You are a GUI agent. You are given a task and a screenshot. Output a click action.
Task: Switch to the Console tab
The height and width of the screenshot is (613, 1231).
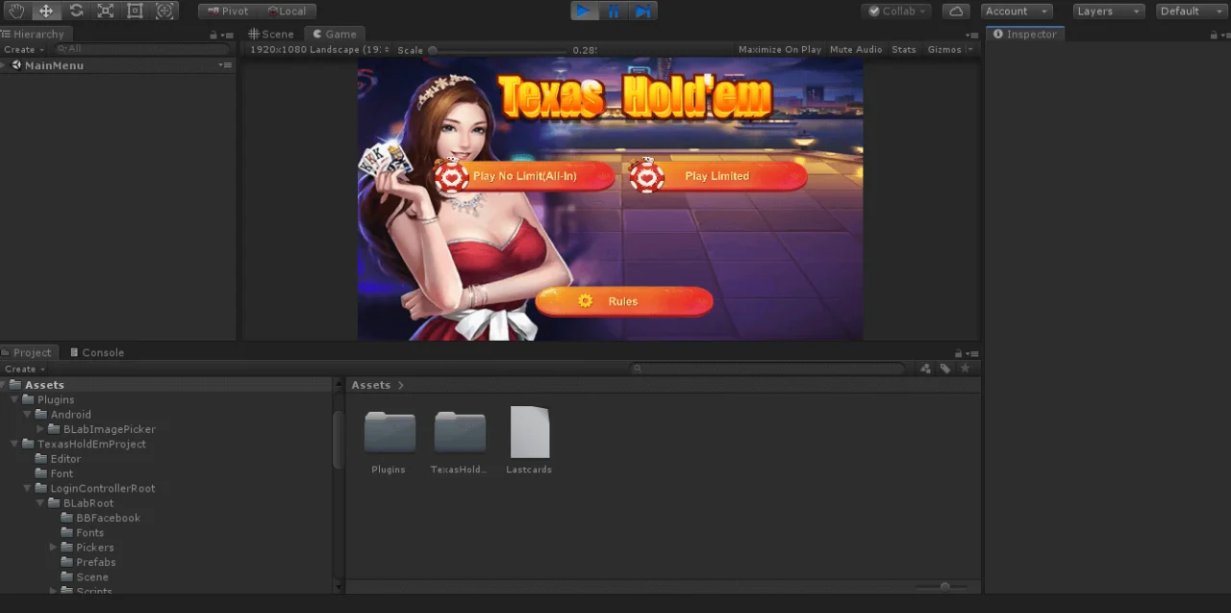(x=97, y=353)
